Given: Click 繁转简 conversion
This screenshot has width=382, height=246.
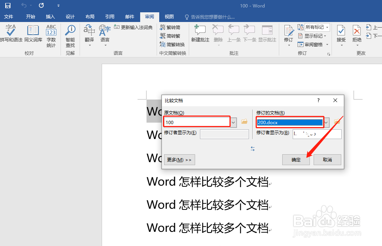Looking at the screenshot, I should coord(170,27).
